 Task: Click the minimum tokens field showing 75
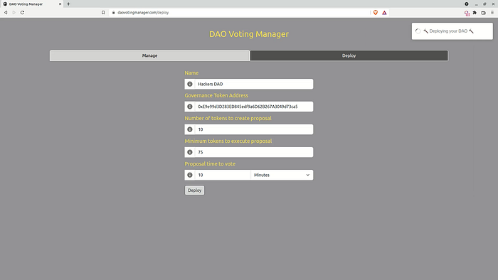pyautogui.click(x=254, y=152)
